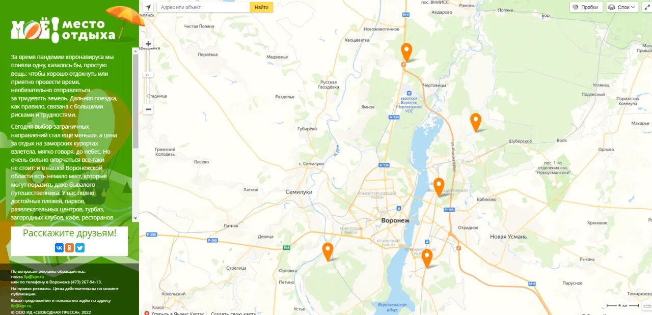Open the Слои layers dropdown

coord(622,7)
